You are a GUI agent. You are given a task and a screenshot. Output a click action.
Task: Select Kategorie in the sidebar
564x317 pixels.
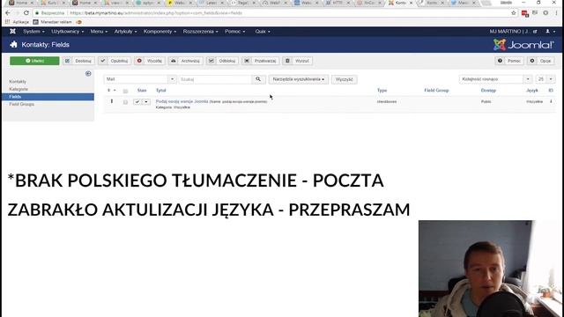19,89
